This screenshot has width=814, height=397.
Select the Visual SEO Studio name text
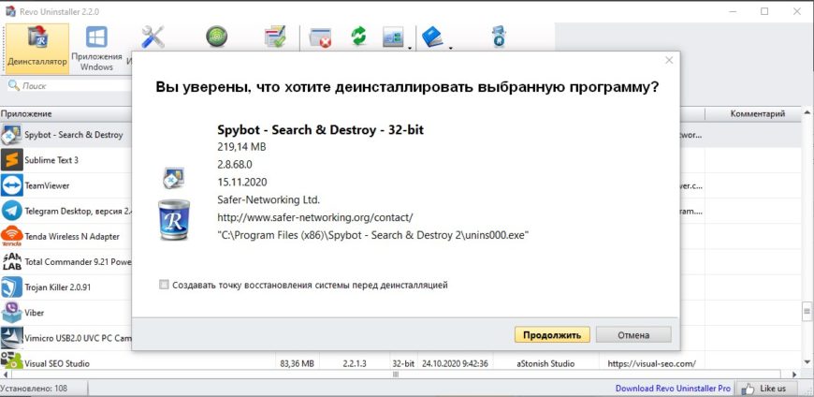pyautogui.click(x=57, y=363)
